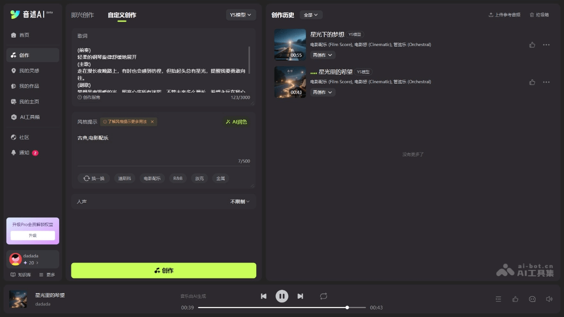Image resolution: width=564 pixels, height=317 pixels.
Task: Like the song 星光下的梦想
Action: point(532,44)
